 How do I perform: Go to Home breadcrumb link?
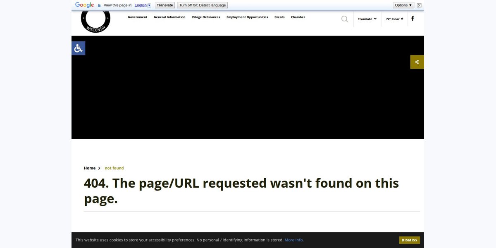[x=90, y=168]
